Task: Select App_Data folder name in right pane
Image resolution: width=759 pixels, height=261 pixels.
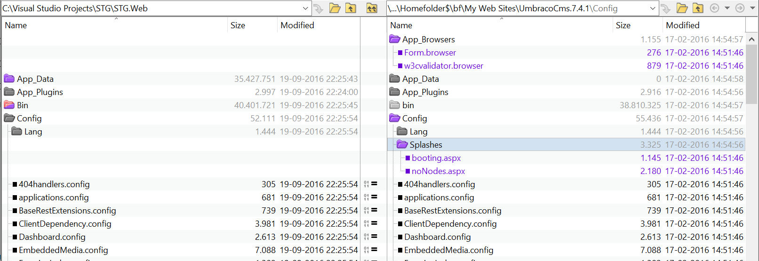Action: click(x=421, y=79)
